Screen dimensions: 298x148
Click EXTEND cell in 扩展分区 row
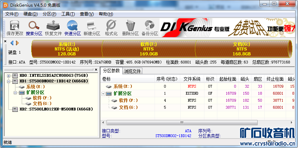pos(192,93)
